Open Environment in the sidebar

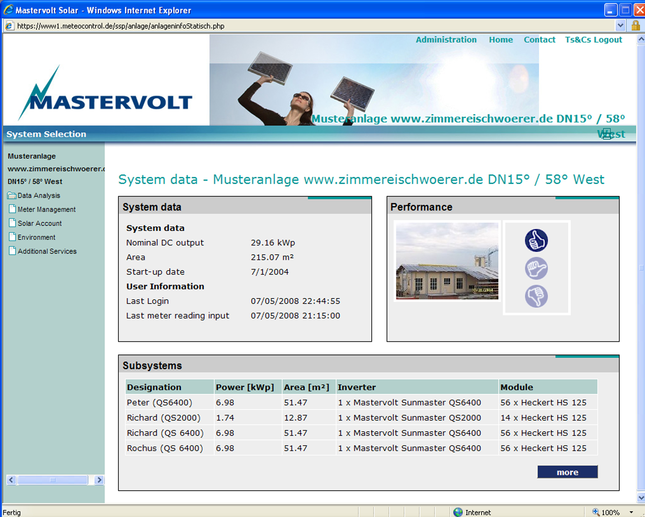[x=36, y=237]
